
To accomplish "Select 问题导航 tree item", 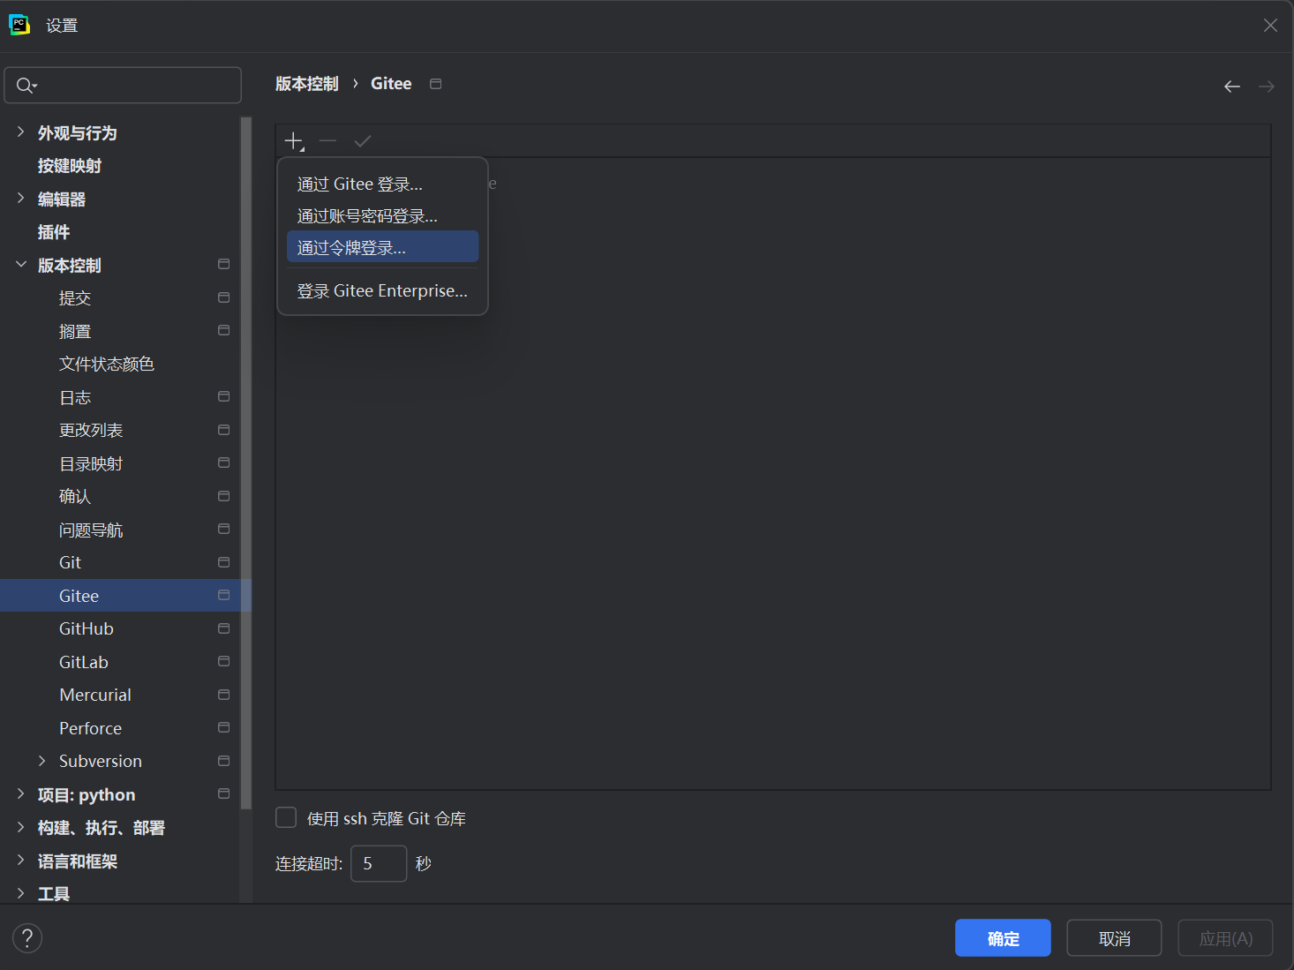I will (91, 530).
